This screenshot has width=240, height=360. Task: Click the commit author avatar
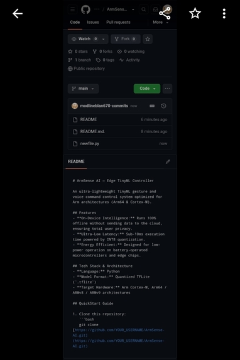coord(75,106)
